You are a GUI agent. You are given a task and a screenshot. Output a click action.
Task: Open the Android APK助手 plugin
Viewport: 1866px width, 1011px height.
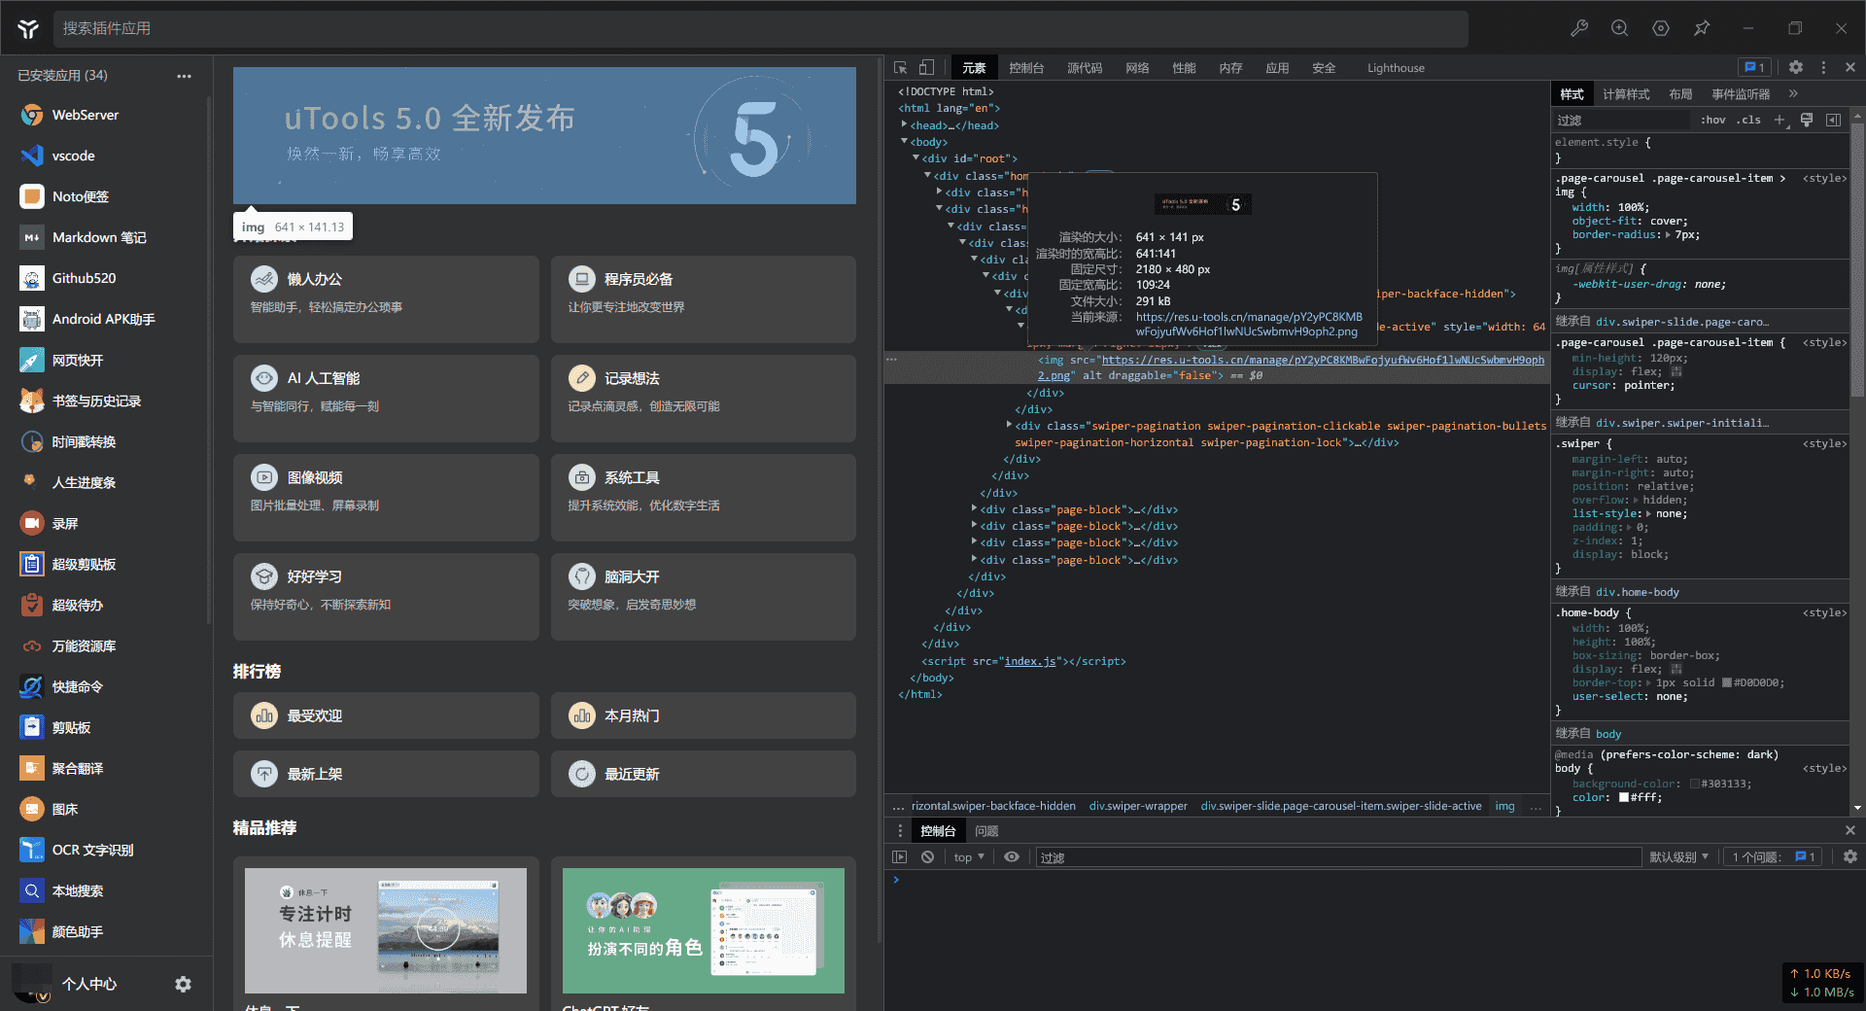tap(106, 319)
